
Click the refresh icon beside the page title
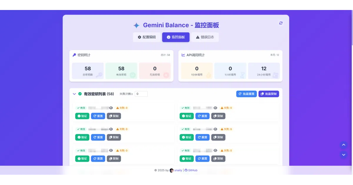pos(281,23)
